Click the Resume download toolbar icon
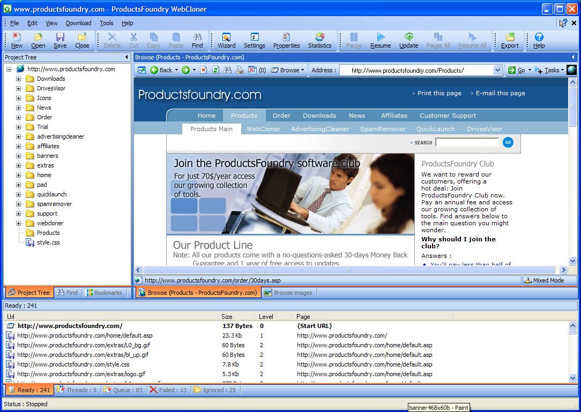This screenshot has width=581, height=412. click(381, 40)
